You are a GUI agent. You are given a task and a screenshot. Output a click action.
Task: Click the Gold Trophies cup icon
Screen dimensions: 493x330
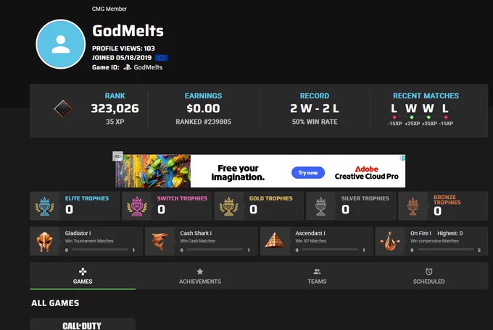pos(228,206)
